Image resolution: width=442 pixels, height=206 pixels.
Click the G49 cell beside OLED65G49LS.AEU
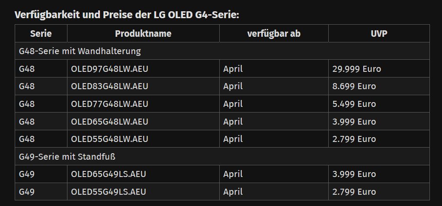point(41,174)
